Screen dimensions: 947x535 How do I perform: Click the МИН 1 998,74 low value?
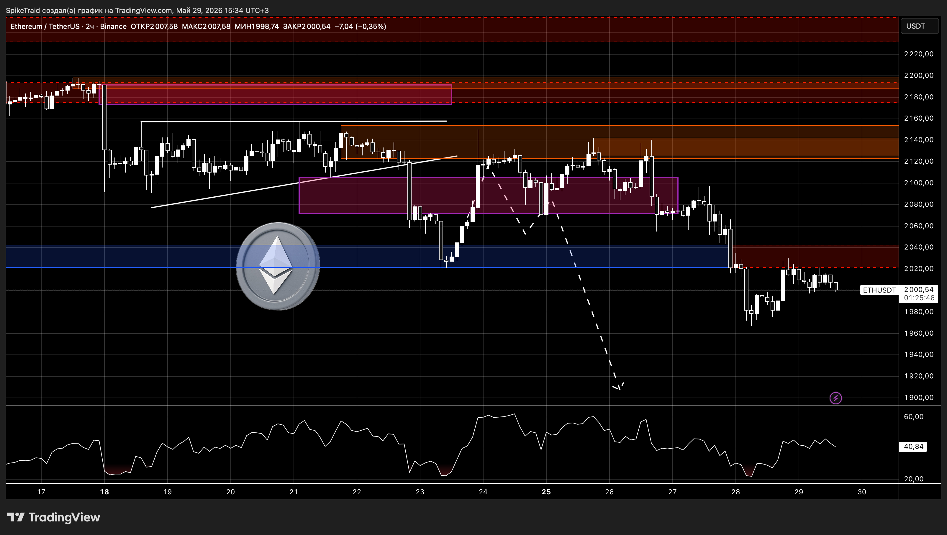[x=257, y=27]
